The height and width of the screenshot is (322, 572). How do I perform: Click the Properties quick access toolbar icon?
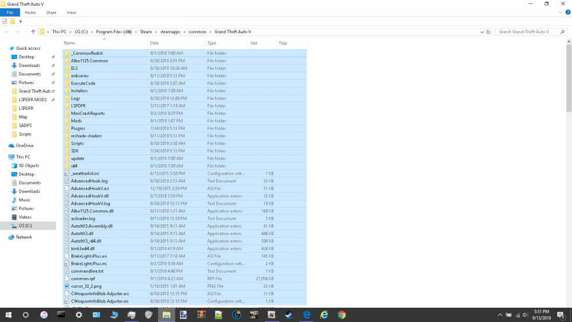[x=5, y=21]
